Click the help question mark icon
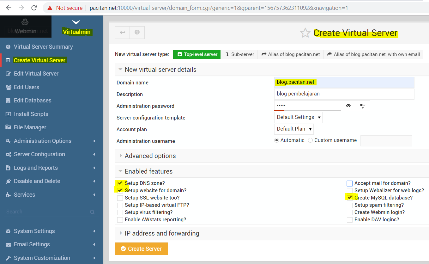The width and height of the screenshot is (429, 264). [x=137, y=32]
